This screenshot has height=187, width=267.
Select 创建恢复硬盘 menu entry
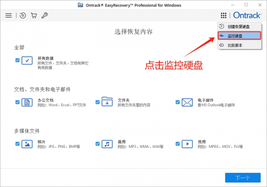pyautogui.click(x=240, y=27)
